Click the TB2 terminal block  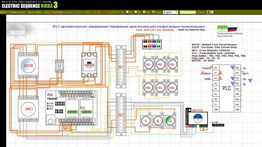coord(121,114)
